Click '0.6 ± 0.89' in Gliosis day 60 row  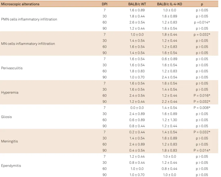click(x=137, y=120)
